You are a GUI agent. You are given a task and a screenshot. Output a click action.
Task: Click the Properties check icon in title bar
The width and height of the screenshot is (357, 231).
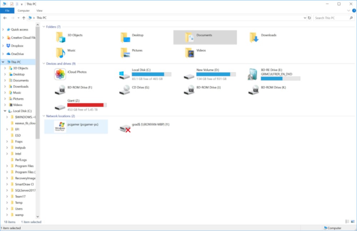tap(12, 4)
